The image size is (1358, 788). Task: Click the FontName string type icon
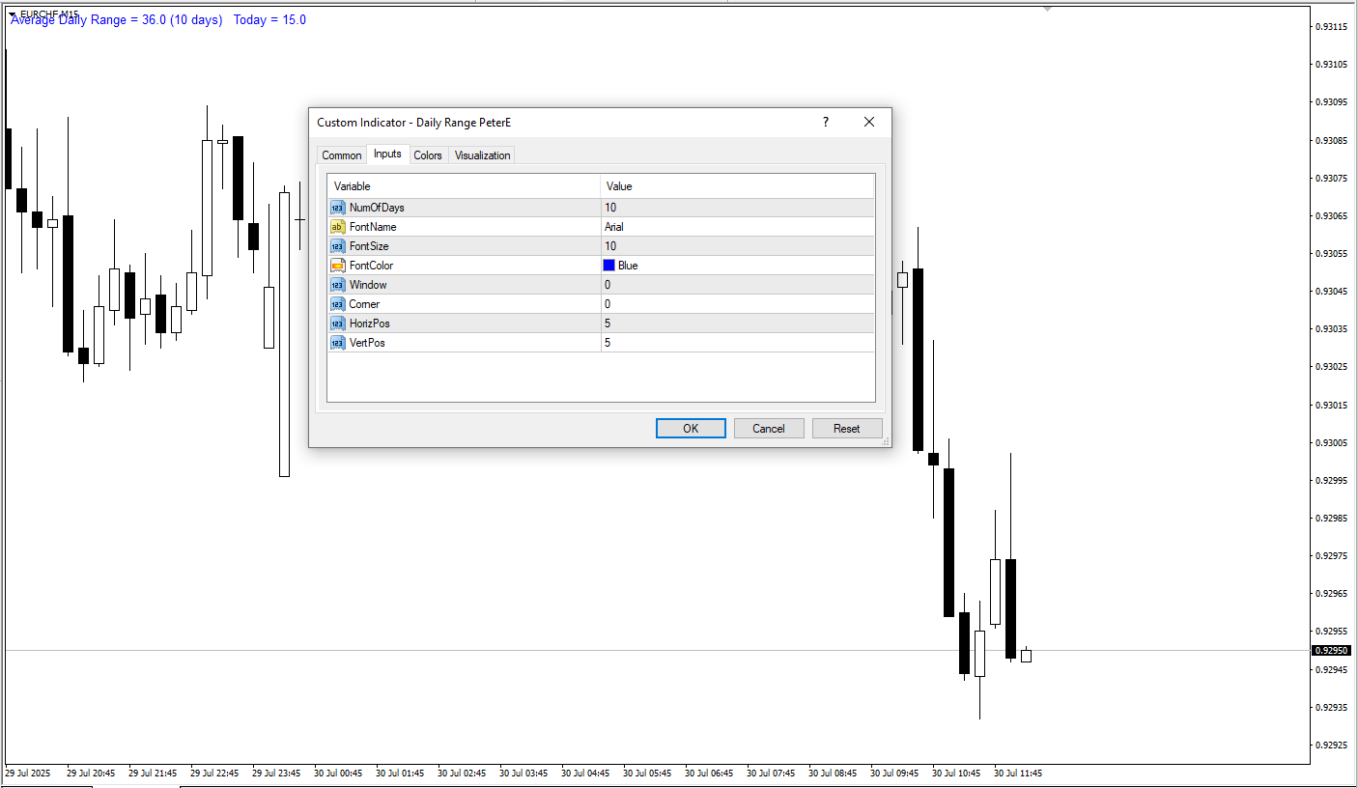[337, 227]
